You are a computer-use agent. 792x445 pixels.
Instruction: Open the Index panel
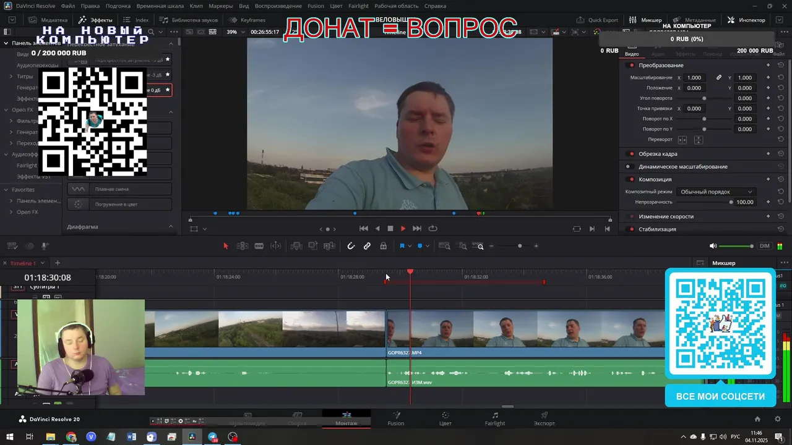pyautogui.click(x=136, y=20)
